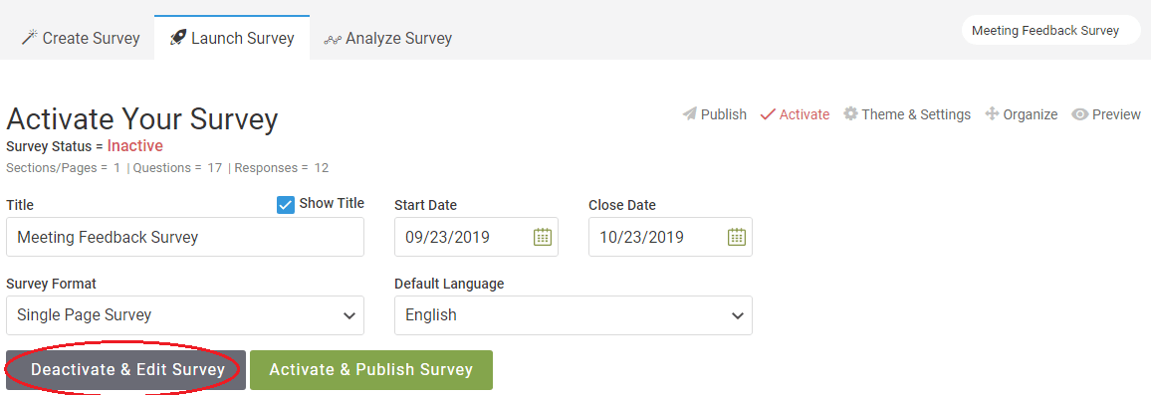The width and height of the screenshot is (1151, 395).
Task: Expand the Survey Format dropdown
Action: [185, 315]
